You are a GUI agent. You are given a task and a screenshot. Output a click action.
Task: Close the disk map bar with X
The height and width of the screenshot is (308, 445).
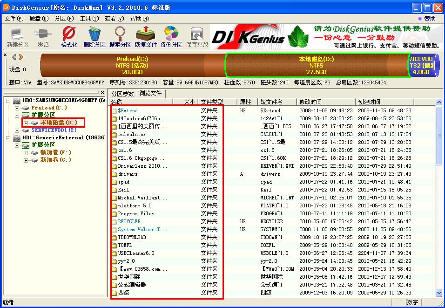5,55
